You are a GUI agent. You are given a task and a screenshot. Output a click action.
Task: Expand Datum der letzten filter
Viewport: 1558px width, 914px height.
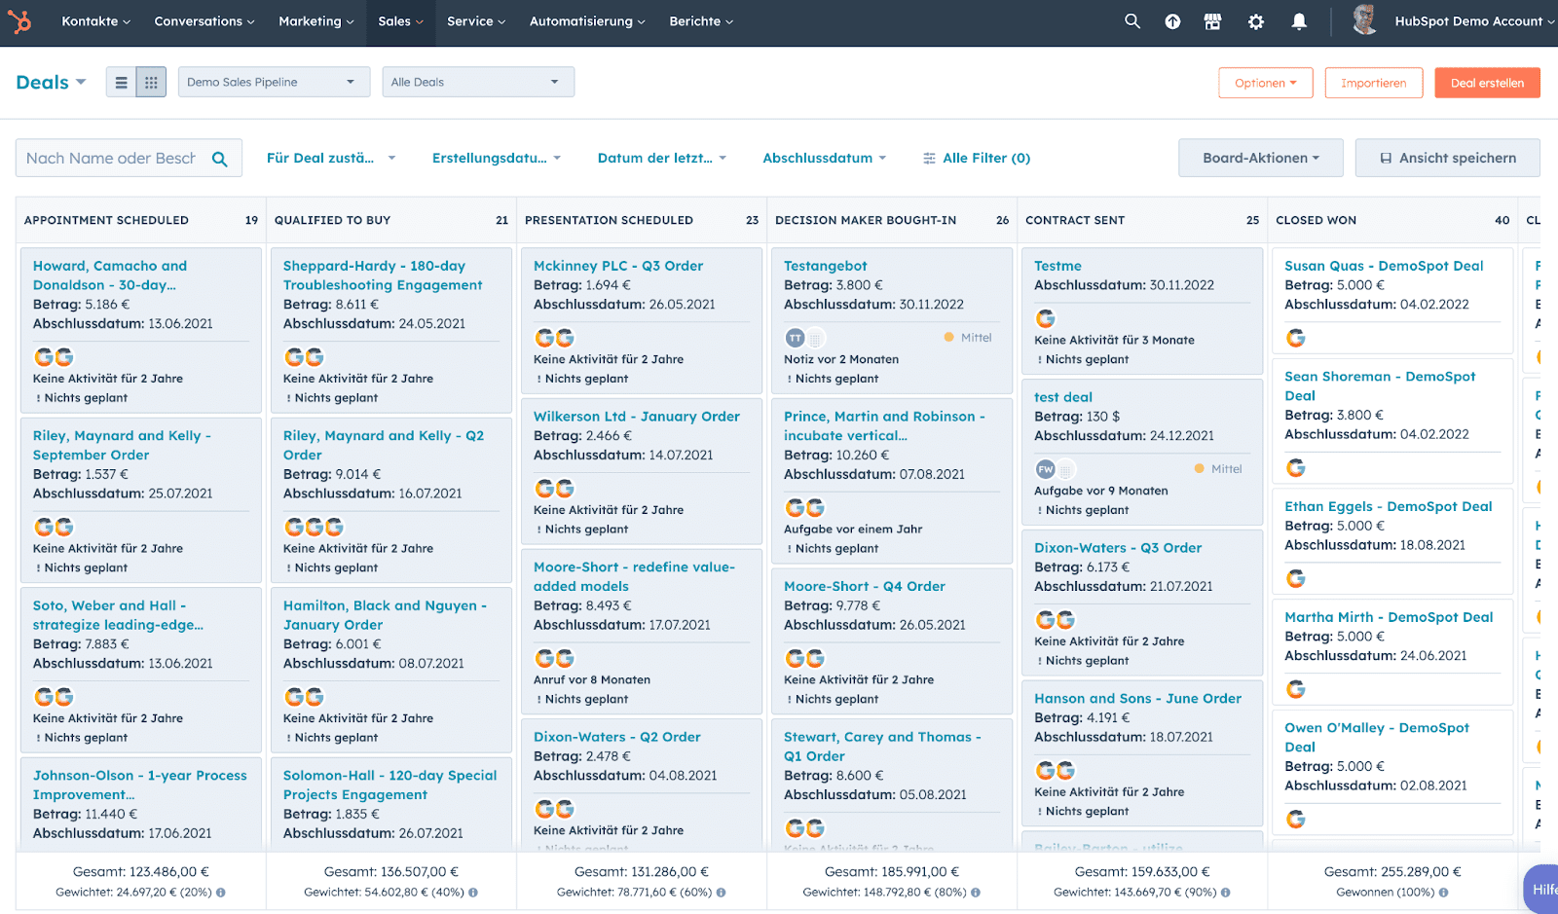tap(662, 158)
